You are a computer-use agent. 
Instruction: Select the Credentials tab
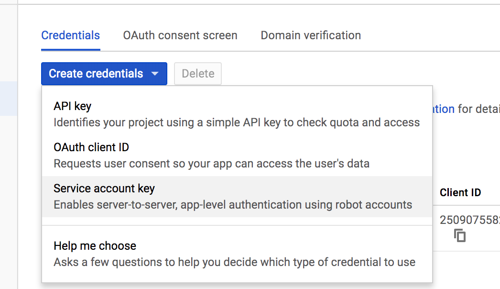[x=70, y=35]
